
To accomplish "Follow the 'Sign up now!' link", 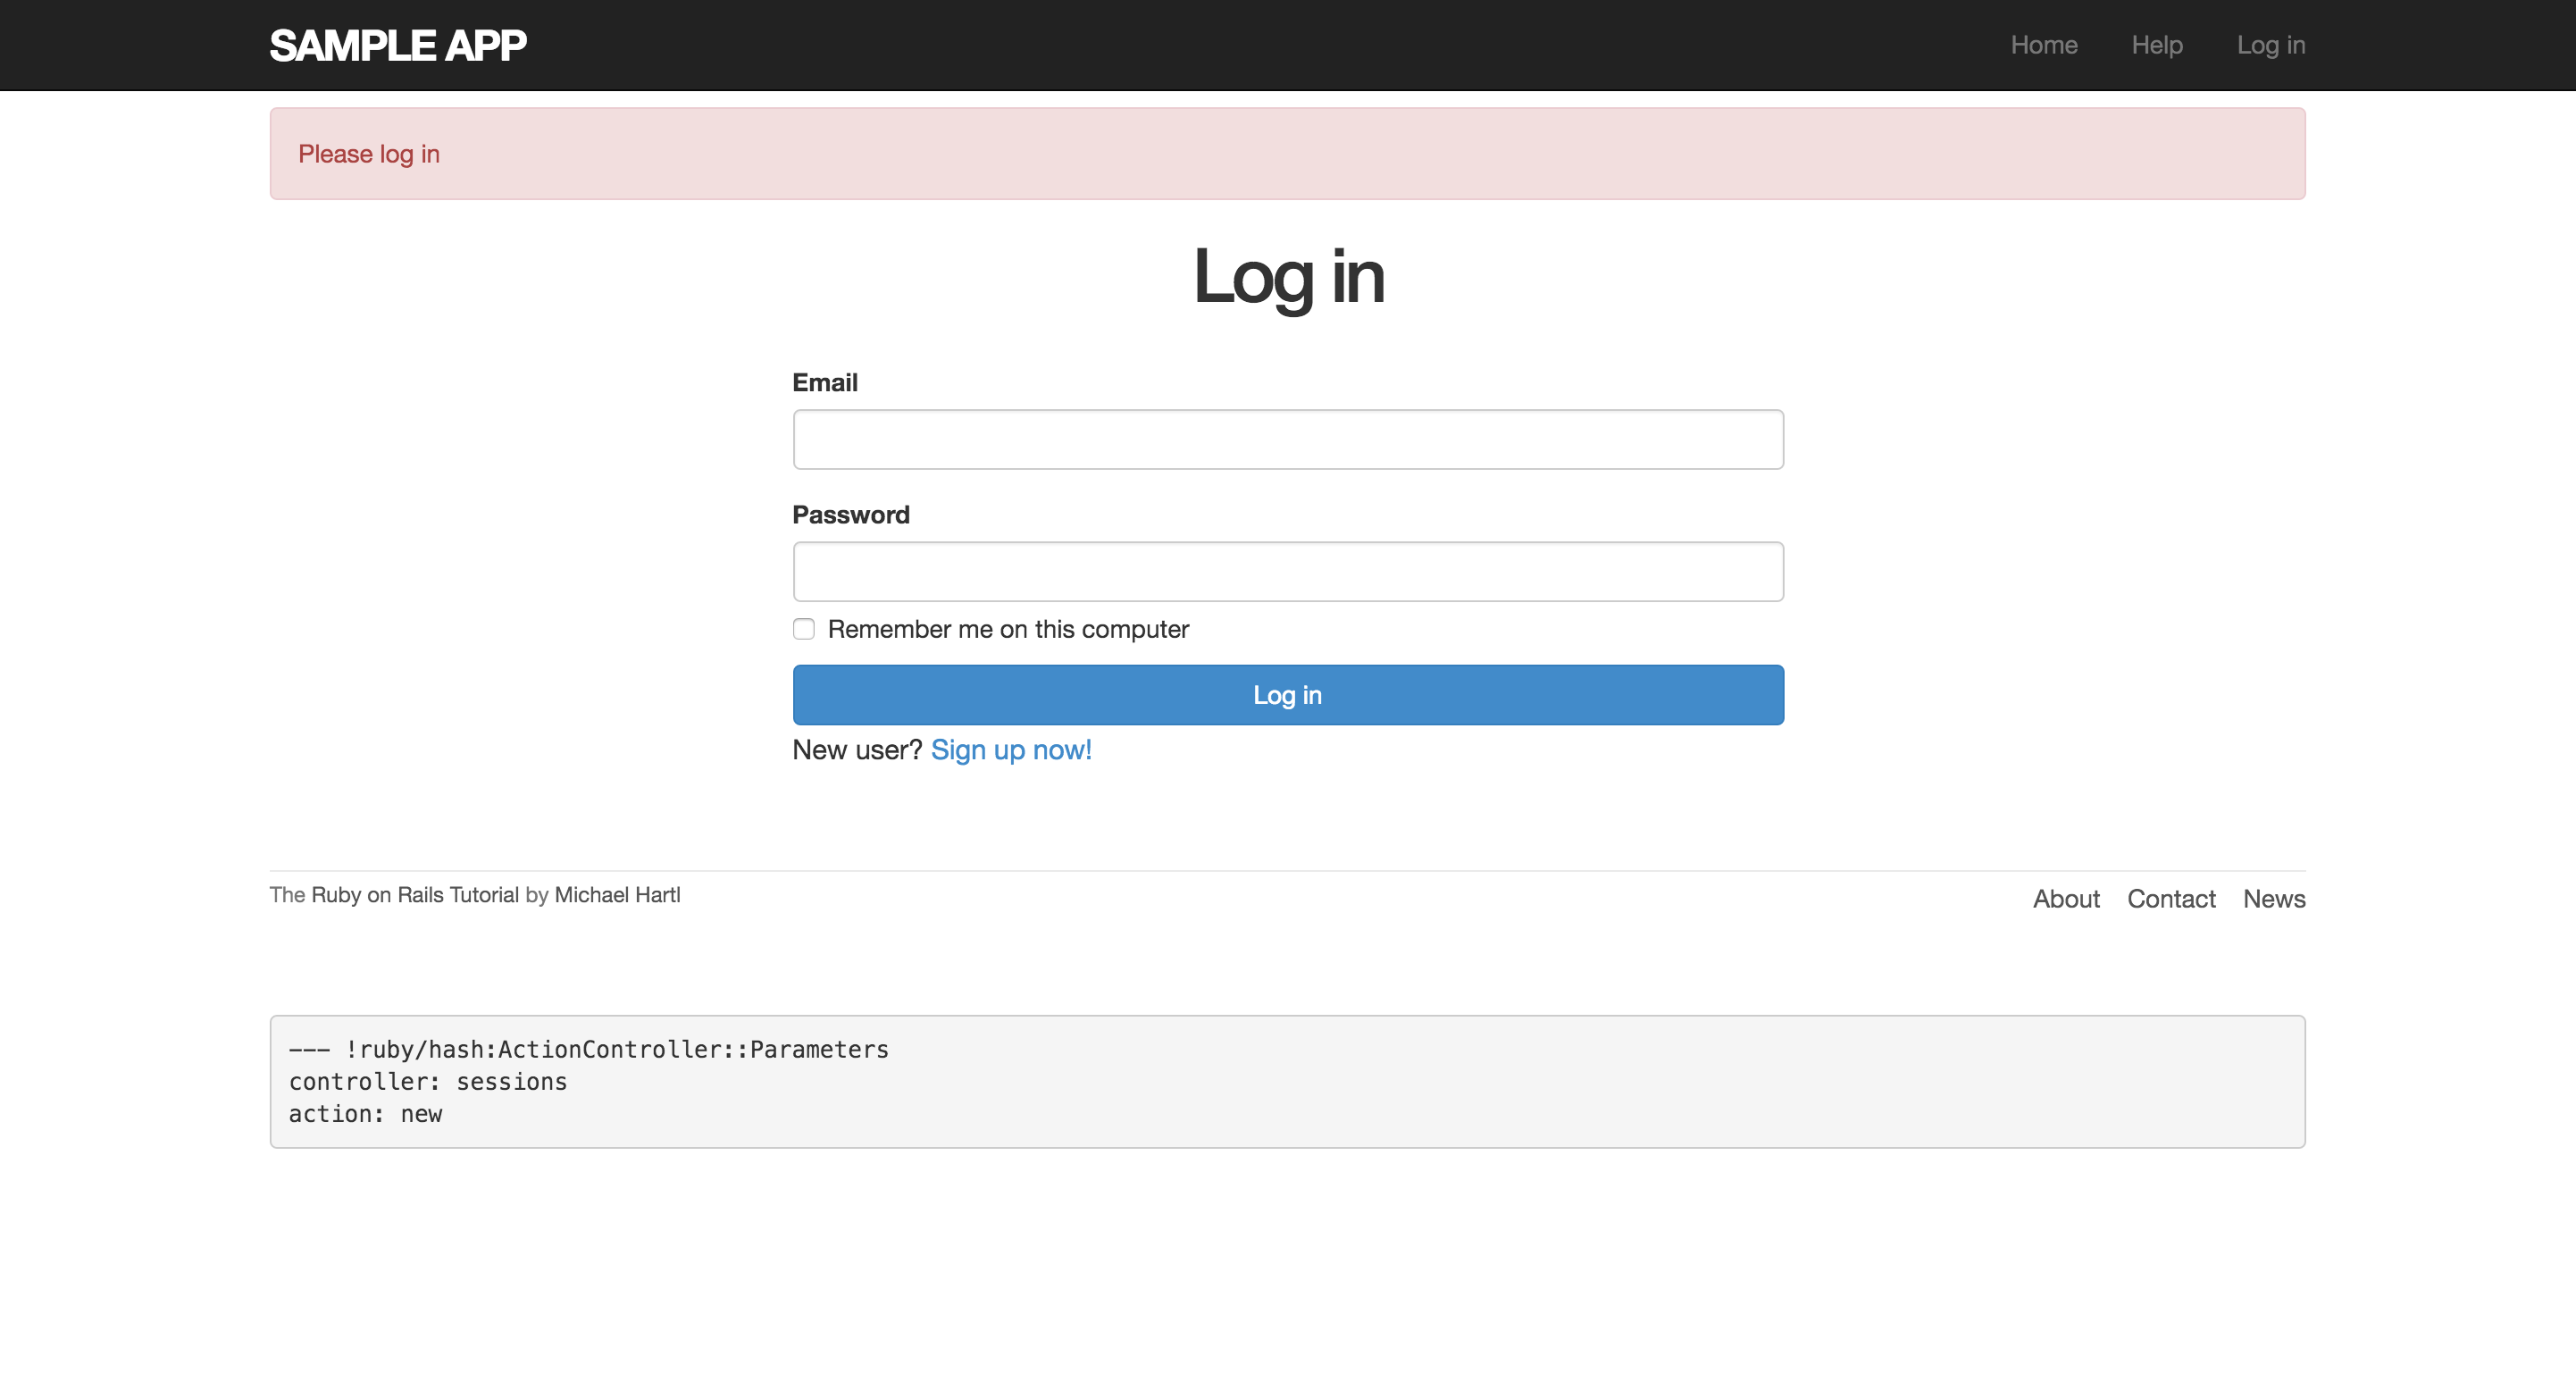I will point(1010,750).
